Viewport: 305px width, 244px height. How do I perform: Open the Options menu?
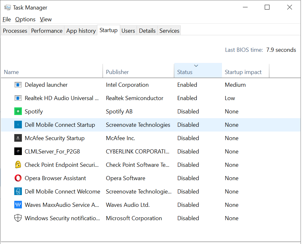pos(25,19)
